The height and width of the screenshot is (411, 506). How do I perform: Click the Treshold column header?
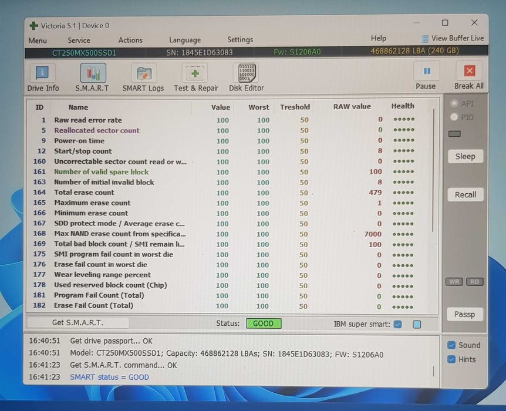click(295, 107)
